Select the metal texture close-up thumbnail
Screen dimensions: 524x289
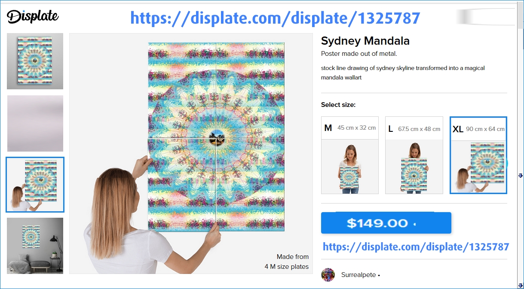coord(35,123)
